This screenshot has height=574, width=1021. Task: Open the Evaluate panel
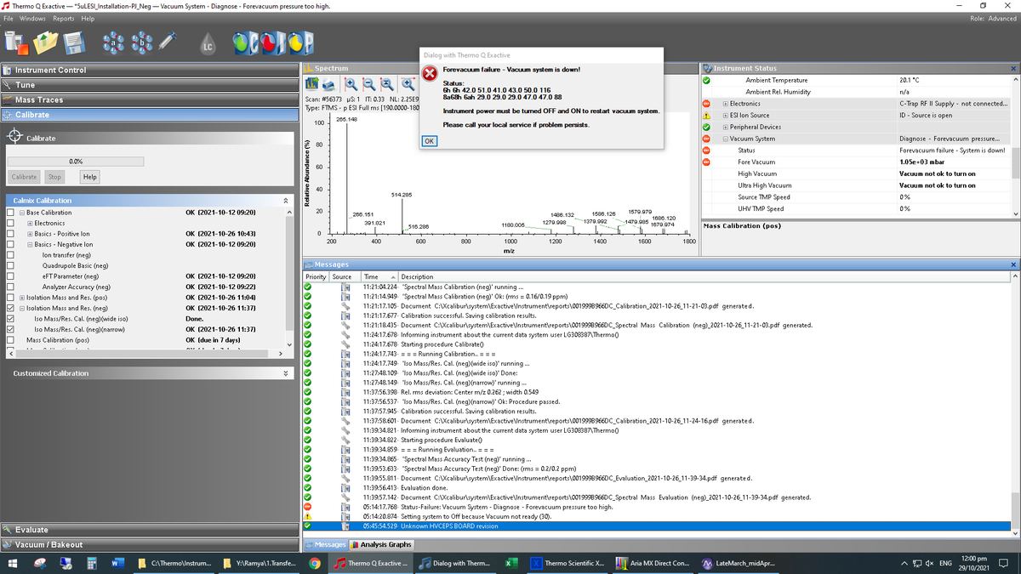click(149, 530)
